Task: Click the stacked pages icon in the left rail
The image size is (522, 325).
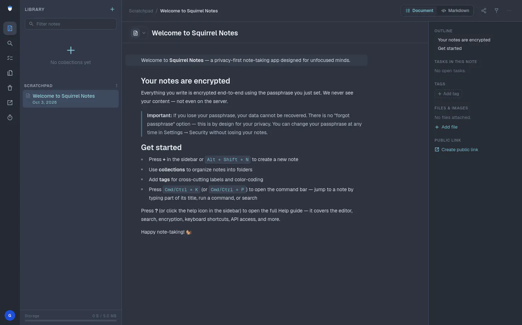Action: click(x=10, y=73)
